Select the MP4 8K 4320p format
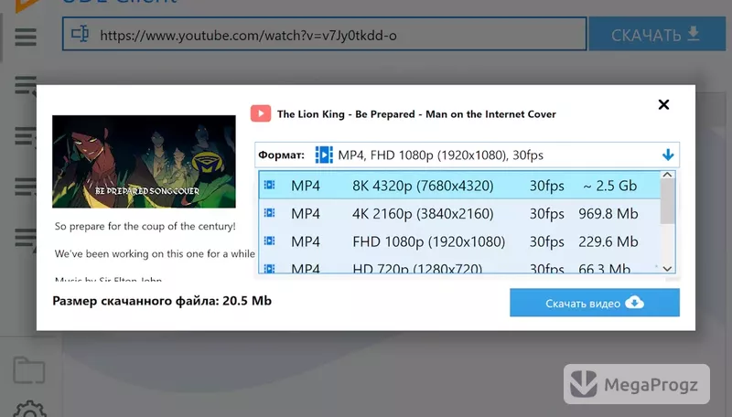Image resolution: width=732 pixels, height=417 pixels. click(459, 185)
